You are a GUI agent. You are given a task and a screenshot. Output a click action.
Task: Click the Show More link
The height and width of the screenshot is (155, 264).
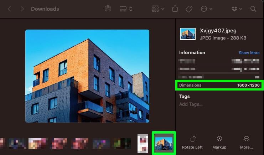click(249, 53)
